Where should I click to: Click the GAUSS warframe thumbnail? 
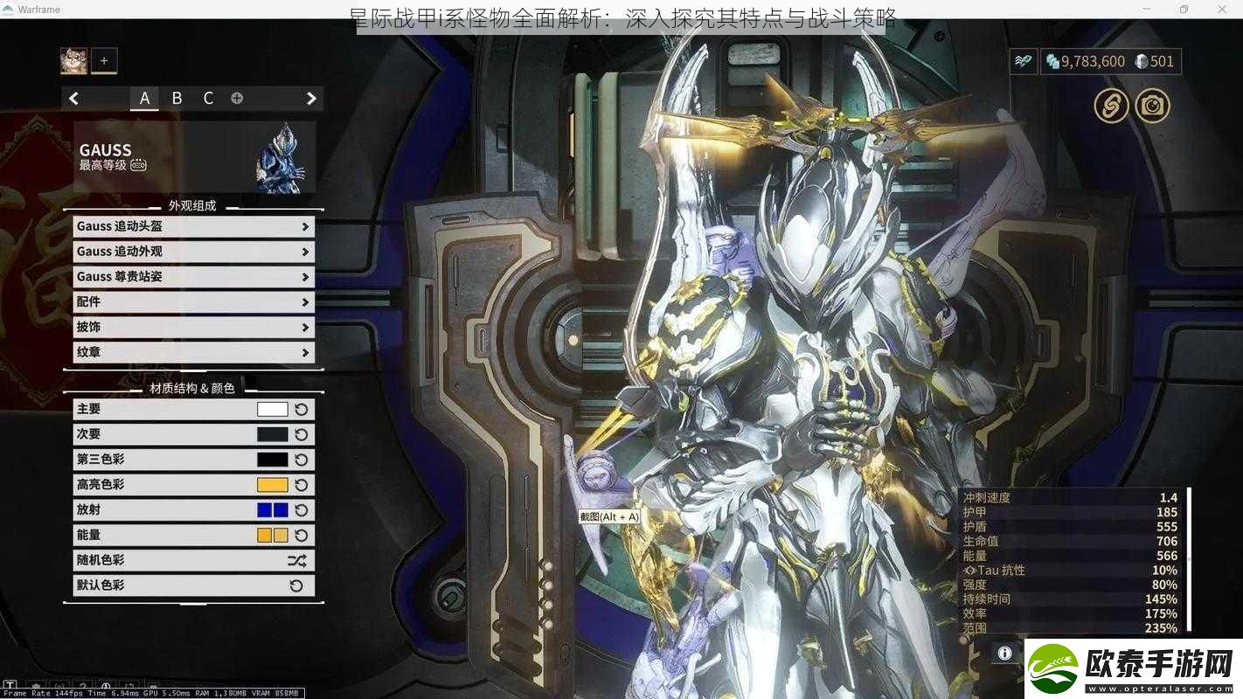tap(279, 157)
